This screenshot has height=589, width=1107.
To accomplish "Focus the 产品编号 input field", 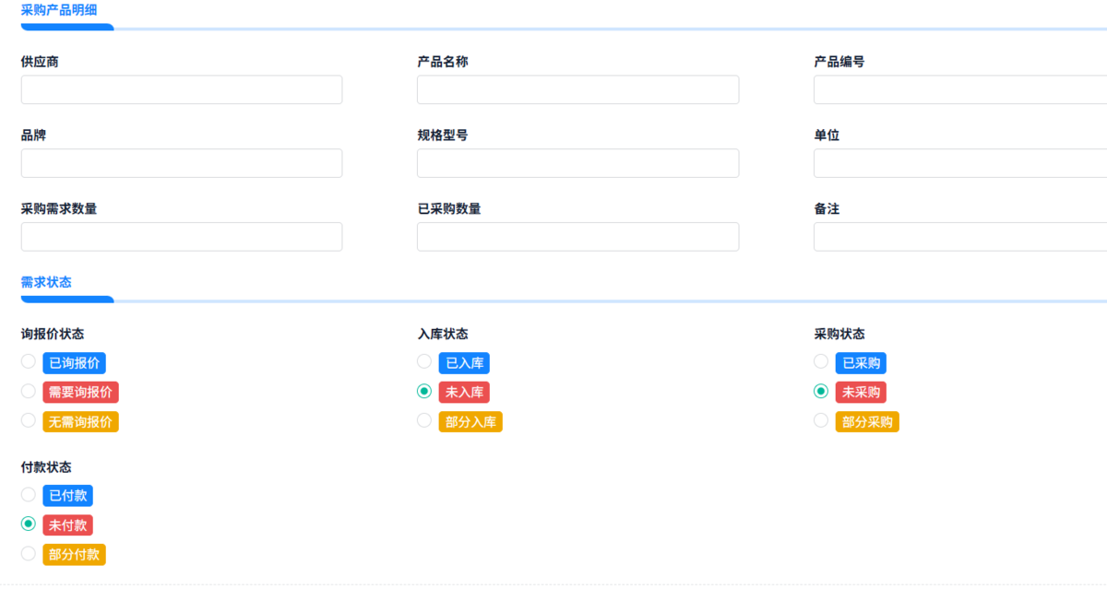I will (960, 89).
